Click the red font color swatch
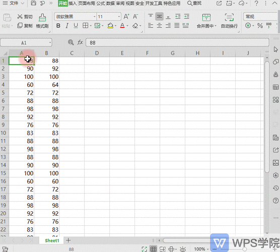Screen dimensions: 280x252 [122, 26]
